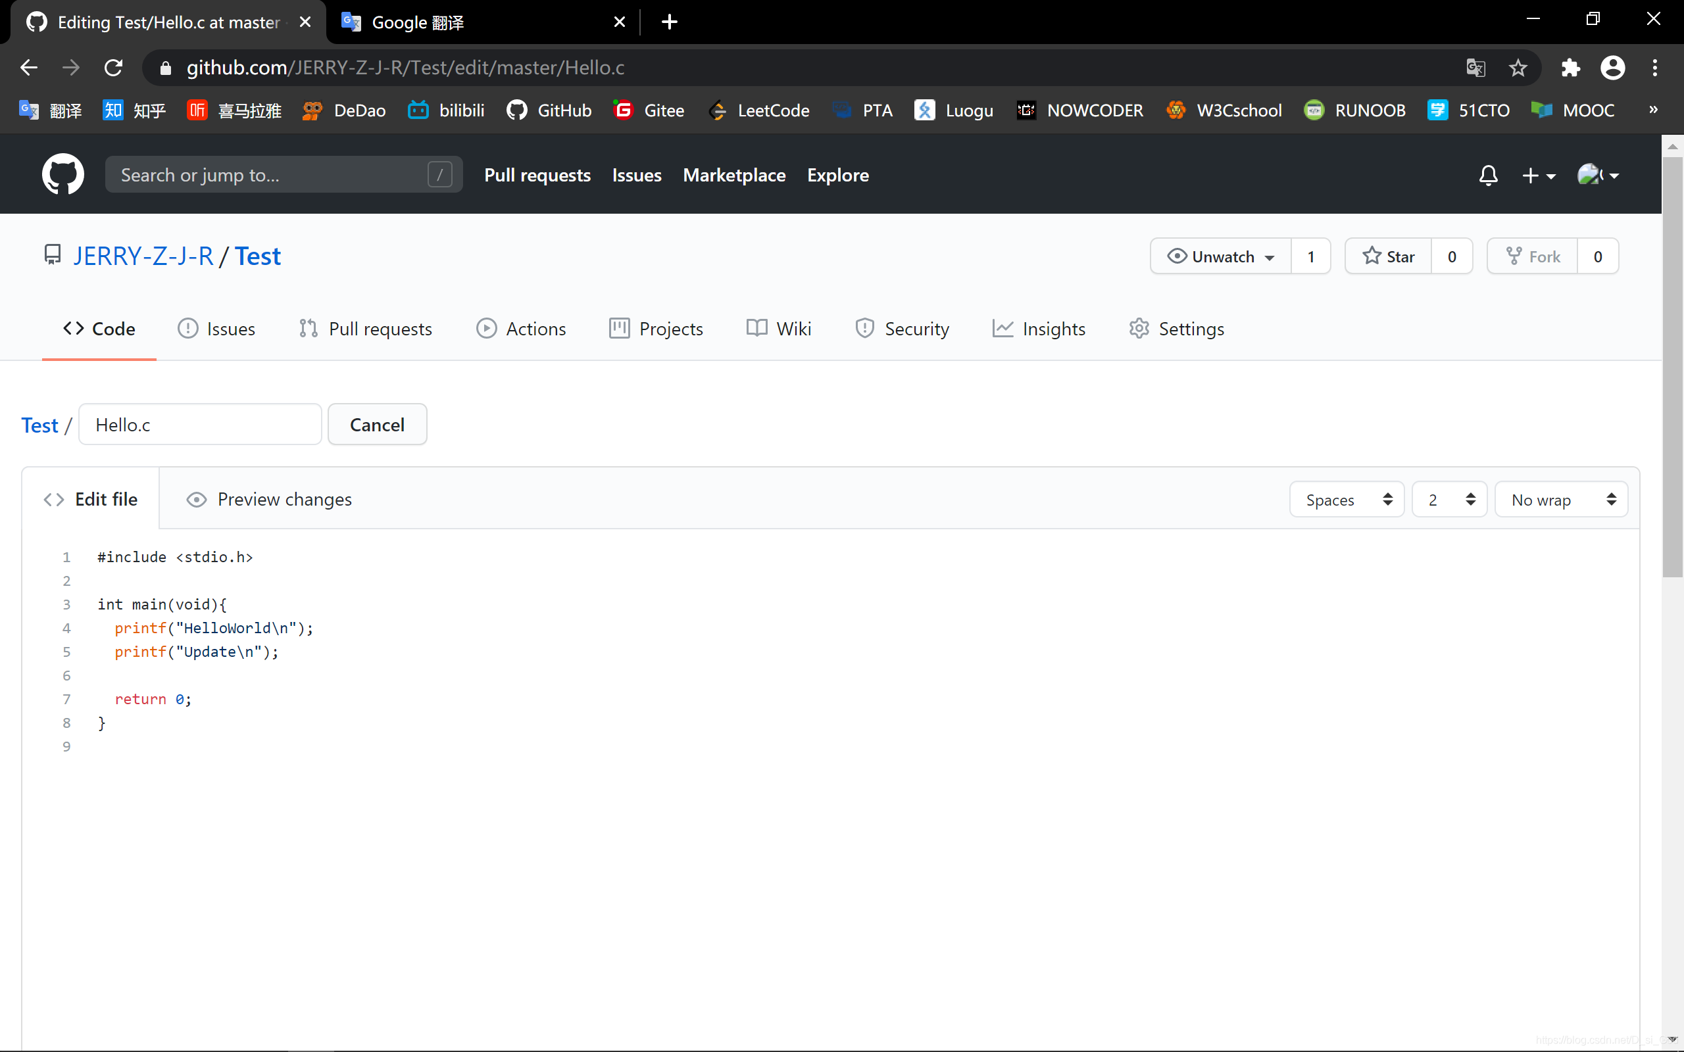Open the bilibili bookmark
This screenshot has width=1684, height=1052.
pyautogui.click(x=446, y=110)
